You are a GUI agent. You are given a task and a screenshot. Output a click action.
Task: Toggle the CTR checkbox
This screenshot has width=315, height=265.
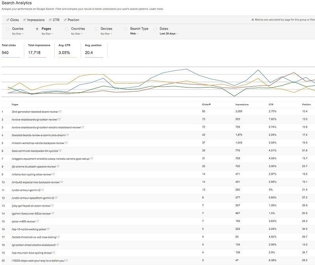pyautogui.click(x=50, y=20)
